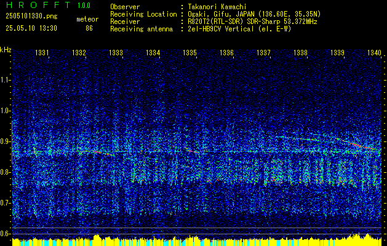This screenshot has width=387, height=246.
Task: Click the meteor label
Action: tap(87, 19)
